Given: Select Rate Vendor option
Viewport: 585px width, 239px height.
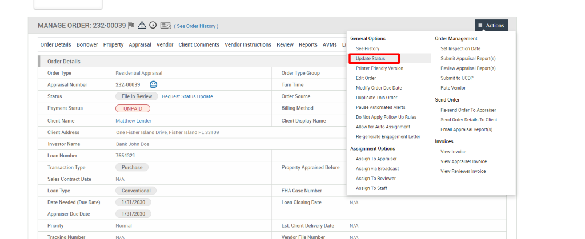Looking at the screenshot, I should pos(453,88).
